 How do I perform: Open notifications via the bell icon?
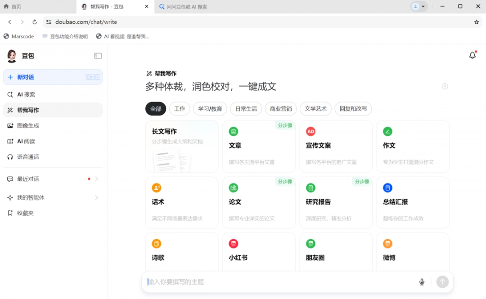pyautogui.click(x=472, y=54)
